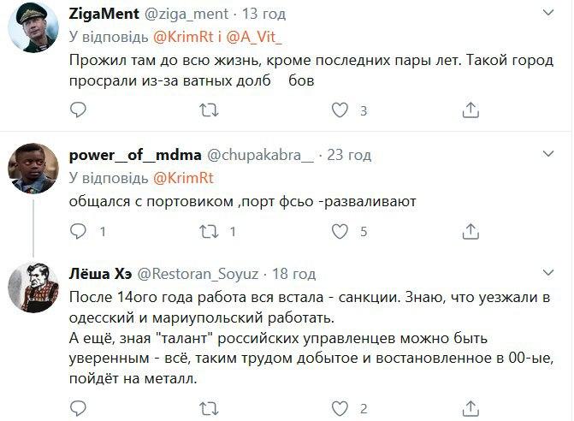Retweet power__of__mdma's tweet
Image resolution: width=574 pixels, height=421 pixels.
208,231
